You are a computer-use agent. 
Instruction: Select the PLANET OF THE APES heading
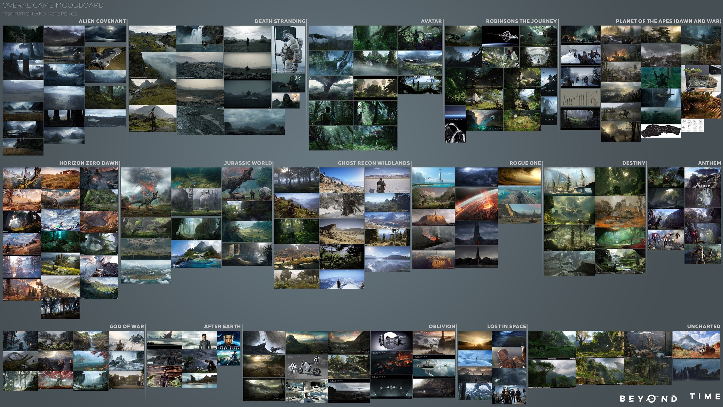668,21
